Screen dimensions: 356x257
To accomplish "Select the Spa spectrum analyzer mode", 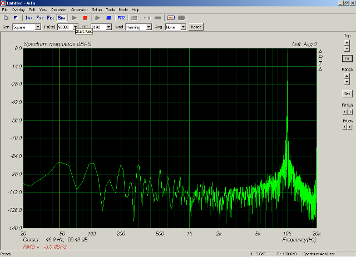I will [62, 18].
